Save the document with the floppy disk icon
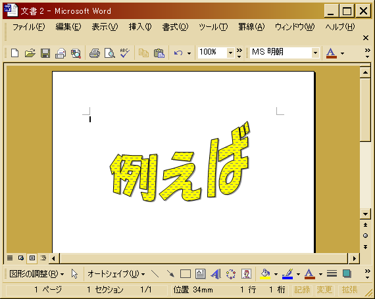375x299 pixels. [x=45, y=53]
